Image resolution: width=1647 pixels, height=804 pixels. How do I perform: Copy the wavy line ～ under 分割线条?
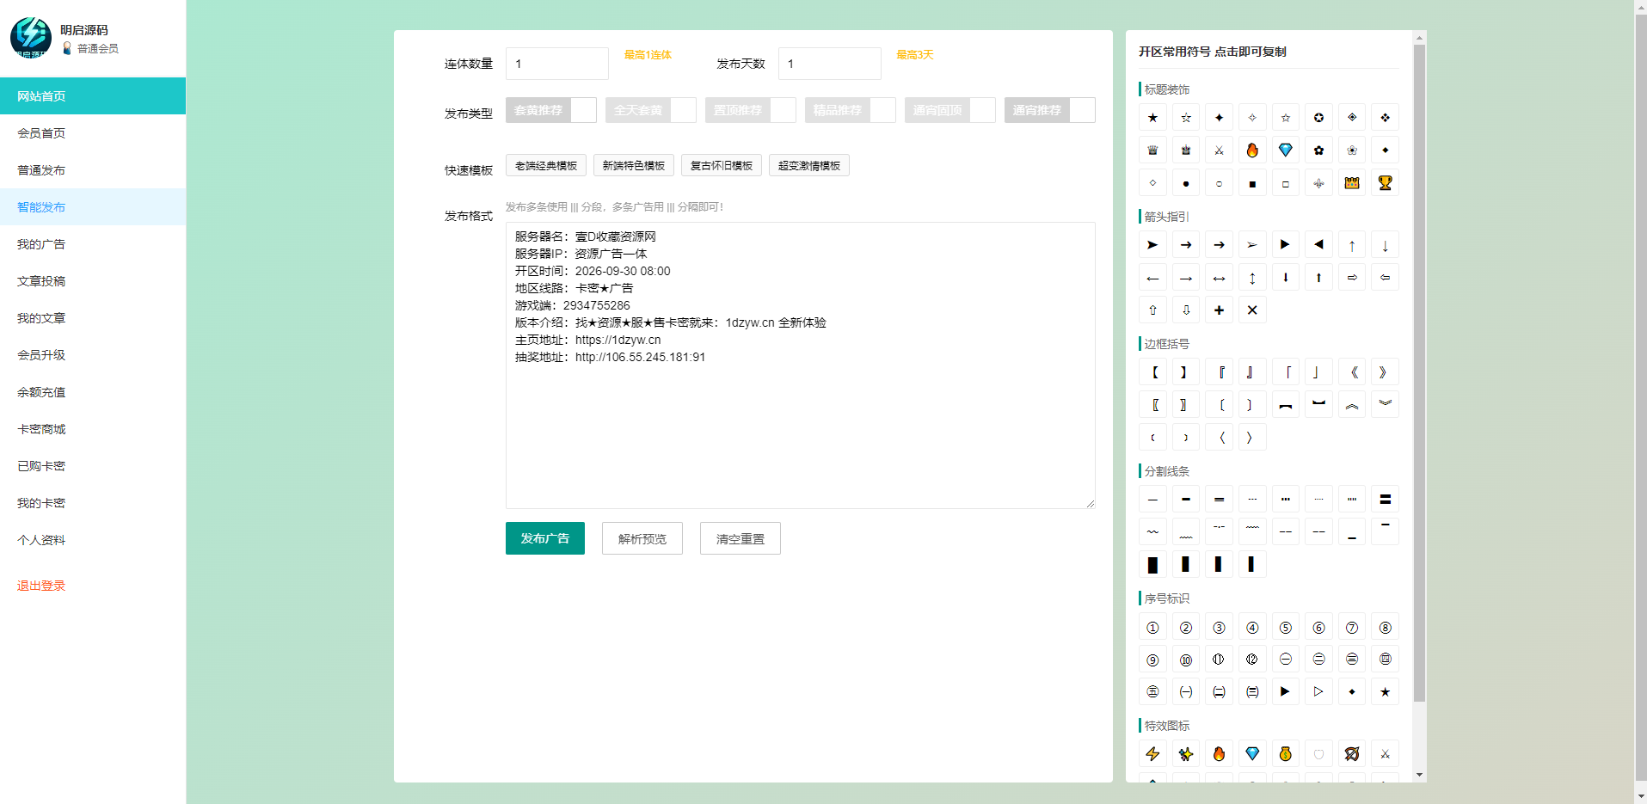pyautogui.click(x=1153, y=531)
